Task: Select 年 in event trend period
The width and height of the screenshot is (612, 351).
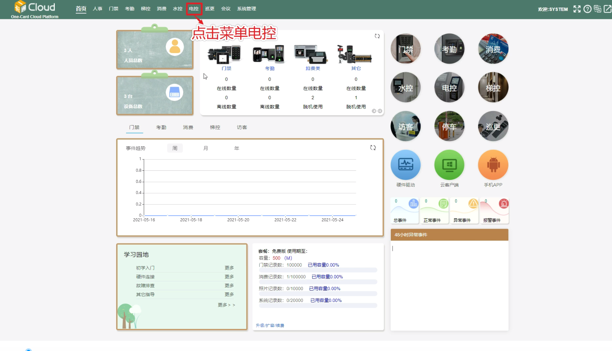Action: pyautogui.click(x=236, y=148)
